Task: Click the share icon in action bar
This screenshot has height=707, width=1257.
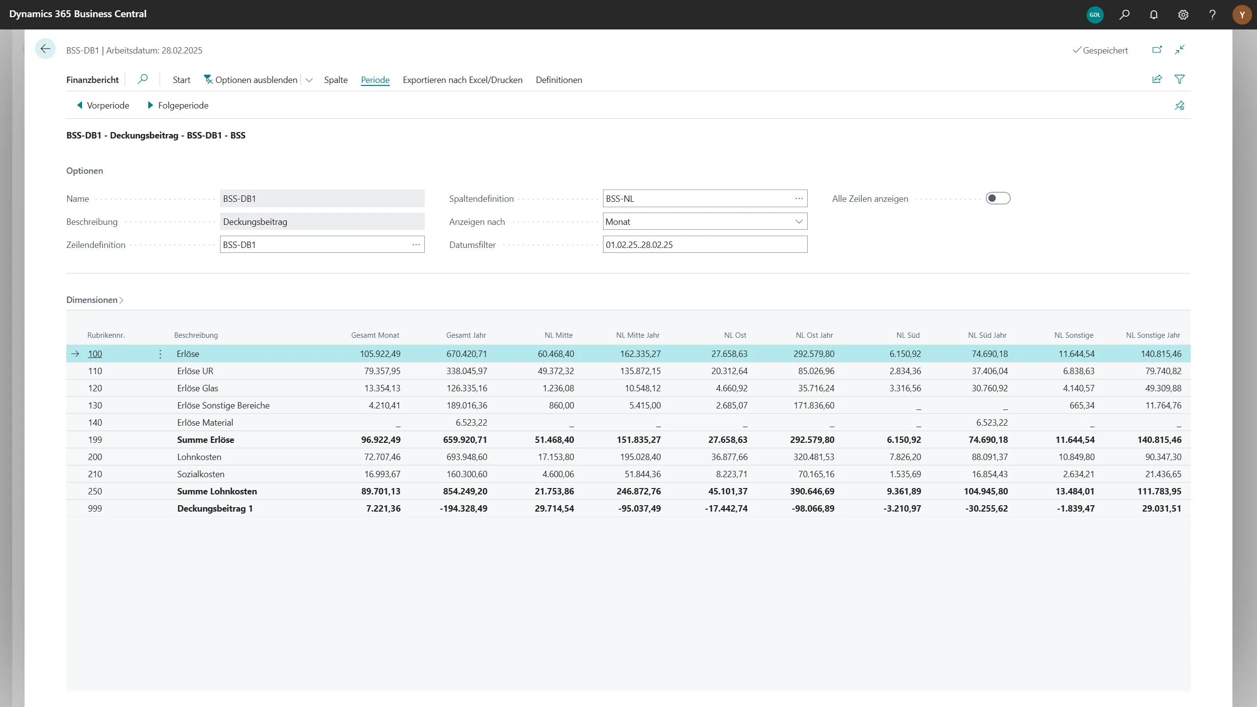Action: click(1157, 79)
